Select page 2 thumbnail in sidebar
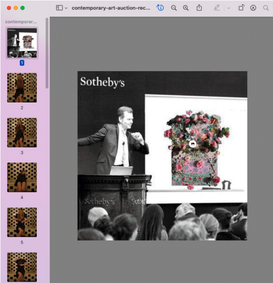The height and width of the screenshot is (283, 273). [x=22, y=88]
